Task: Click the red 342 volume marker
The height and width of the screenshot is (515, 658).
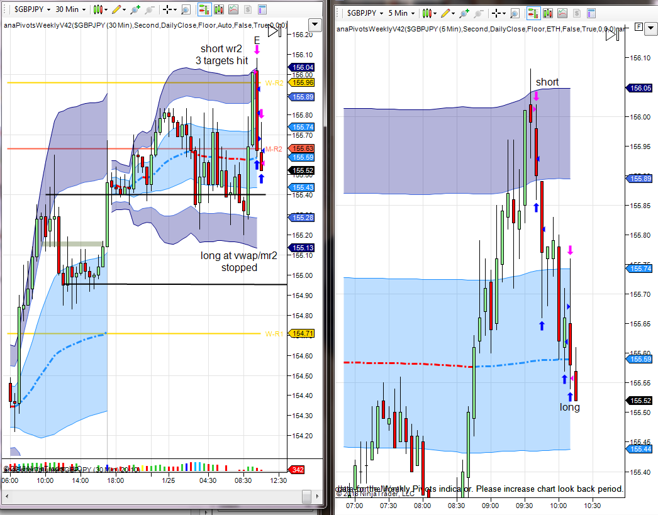Action: pyautogui.click(x=297, y=470)
